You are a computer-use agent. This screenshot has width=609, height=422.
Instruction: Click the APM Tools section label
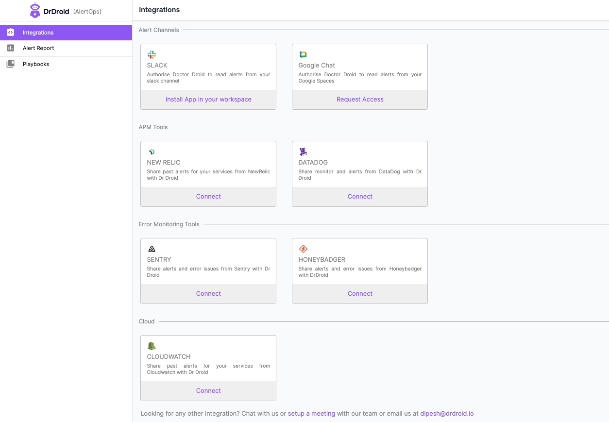153,127
